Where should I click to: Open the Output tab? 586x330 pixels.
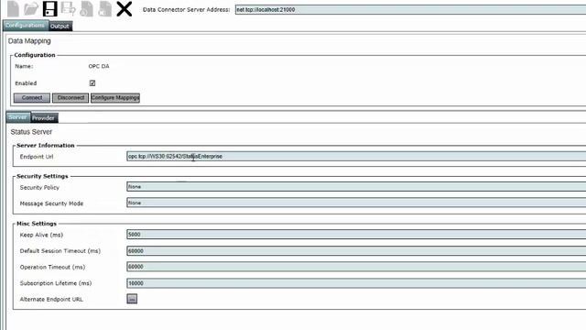tap(60, 27)
